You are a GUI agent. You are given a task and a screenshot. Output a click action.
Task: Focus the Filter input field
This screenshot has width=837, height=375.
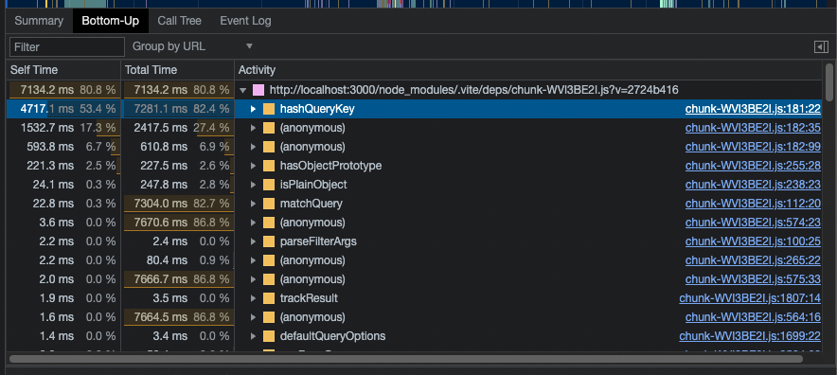point(66,46)
